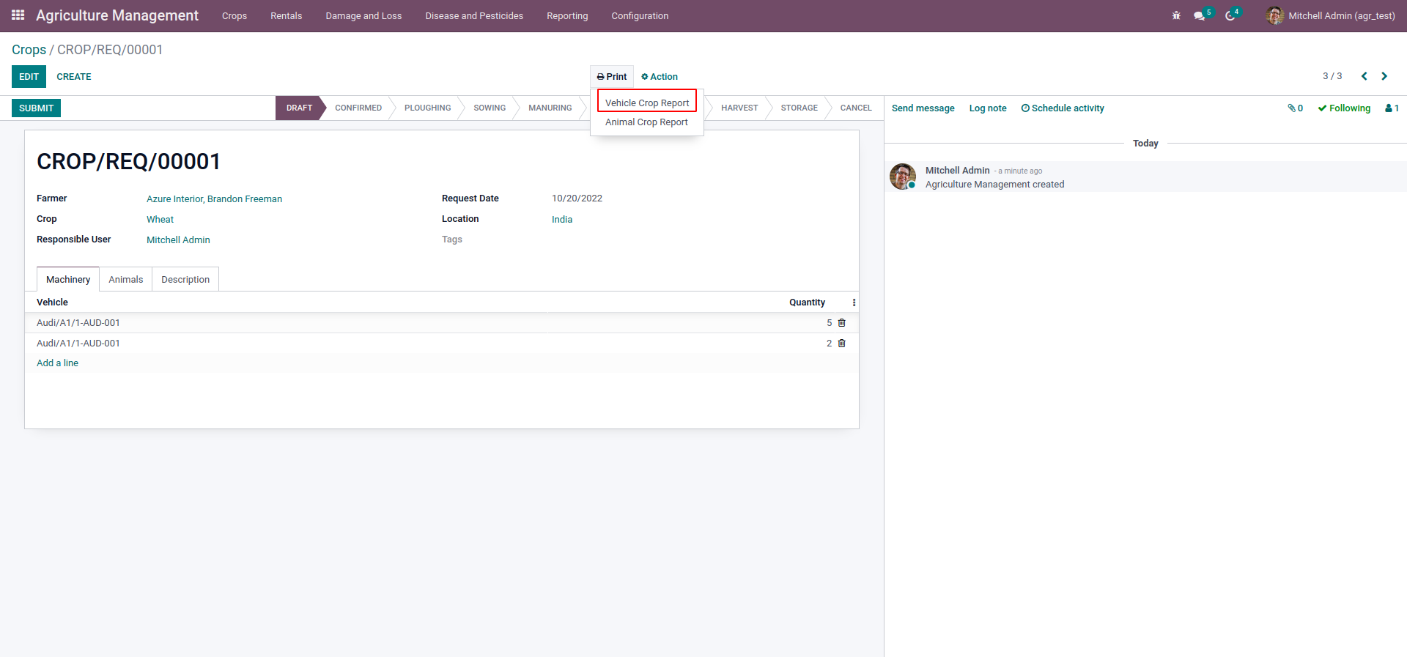
Task: Delete second vehicle line with quantity 2
Action: point(841,344)
